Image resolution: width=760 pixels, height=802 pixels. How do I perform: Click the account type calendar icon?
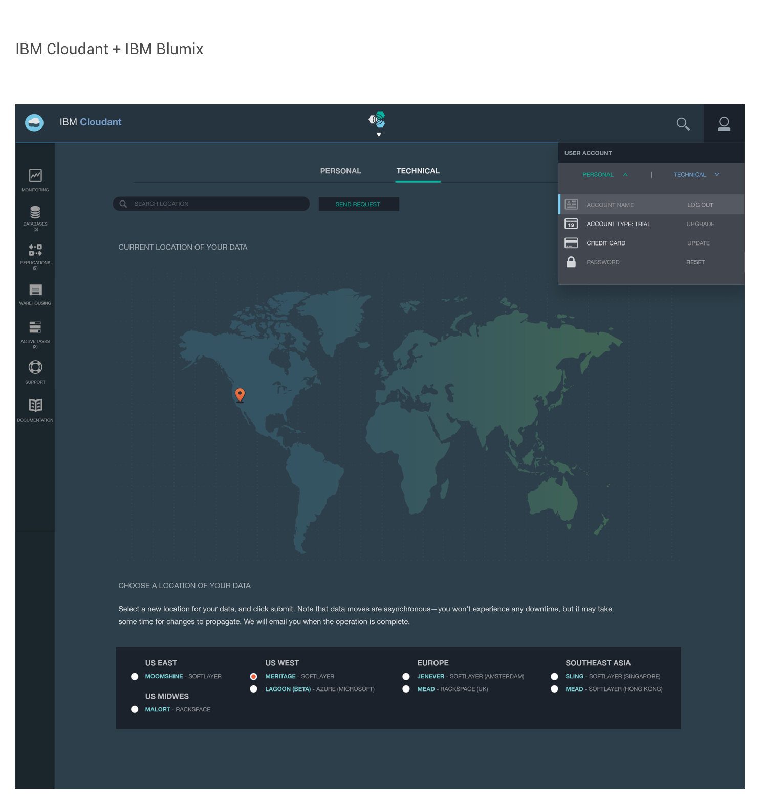pos(571,224)
